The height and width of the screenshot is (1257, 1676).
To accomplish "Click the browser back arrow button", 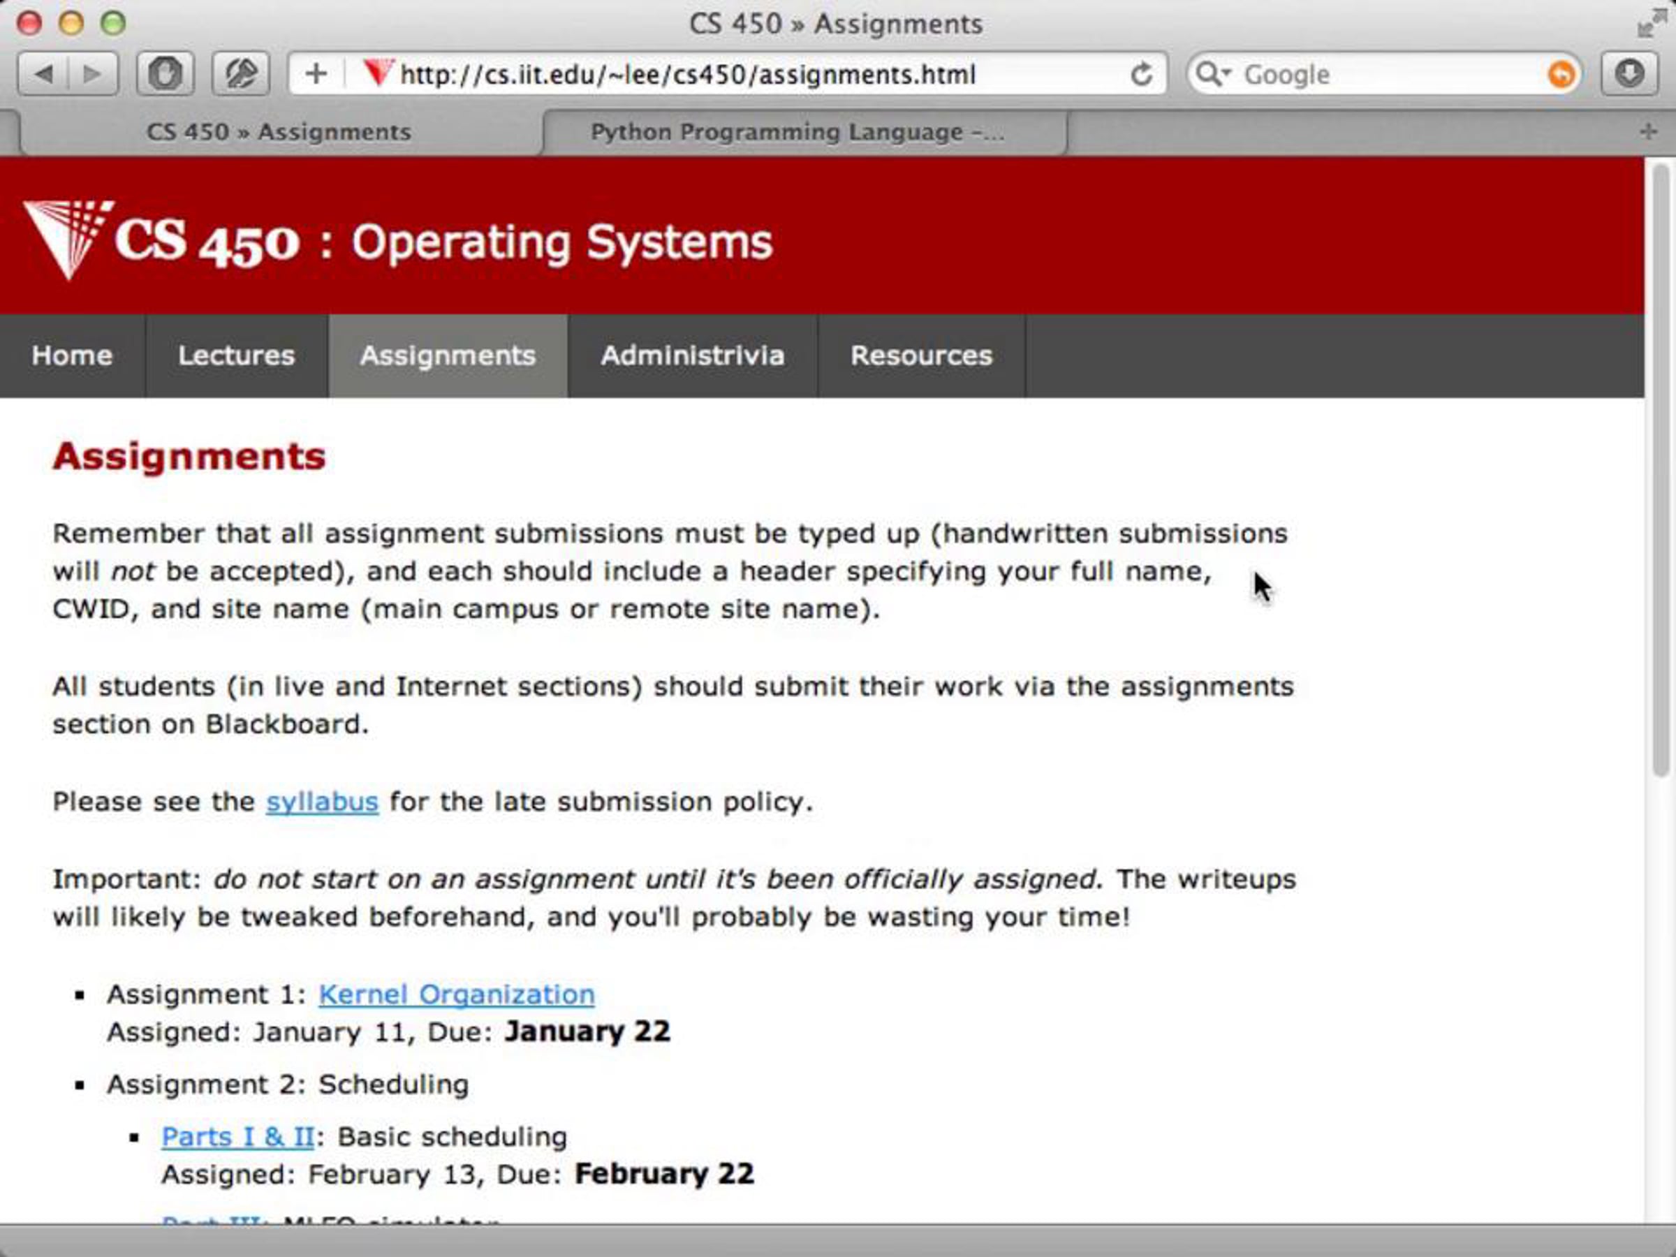I will click(43, 73).
